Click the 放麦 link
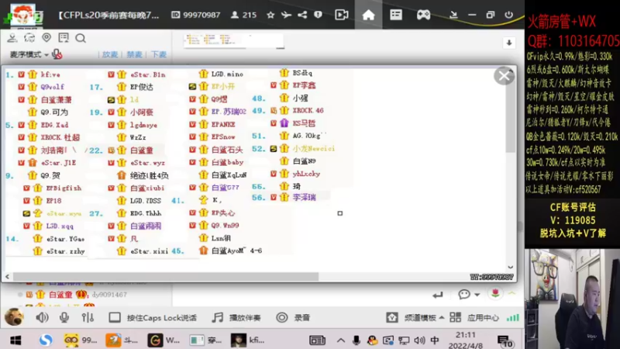Viewport: 620px width, 349px height. [110, 54]
